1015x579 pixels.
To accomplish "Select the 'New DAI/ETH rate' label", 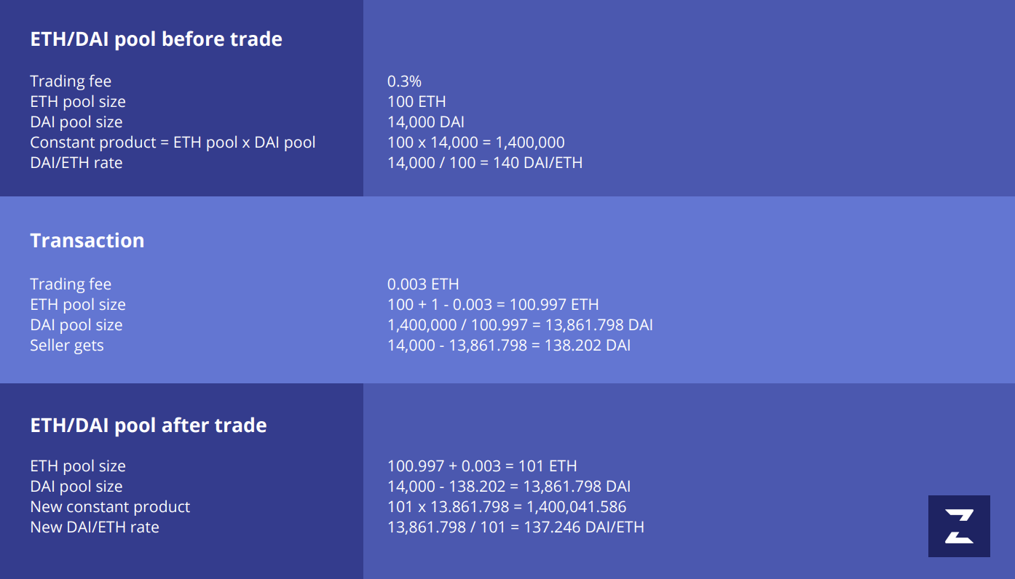I will (x=95, y=527).
